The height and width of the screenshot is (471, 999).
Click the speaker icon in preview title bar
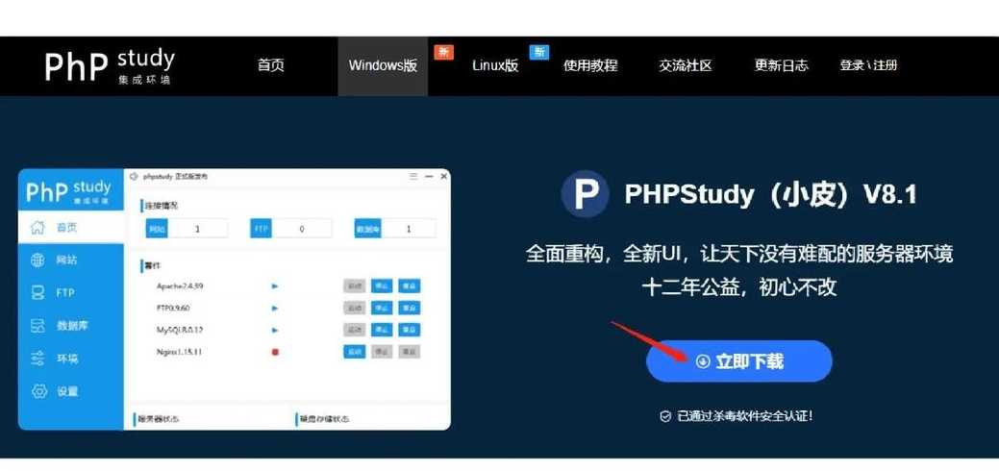[134, 177]
